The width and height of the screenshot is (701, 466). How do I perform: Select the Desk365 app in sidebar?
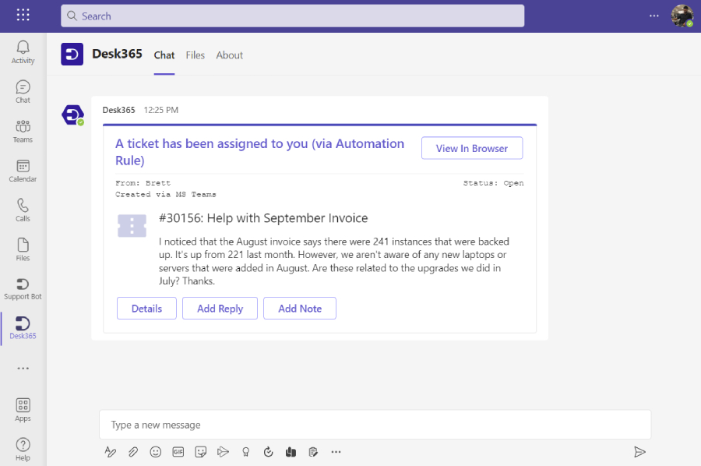(23, 328)
